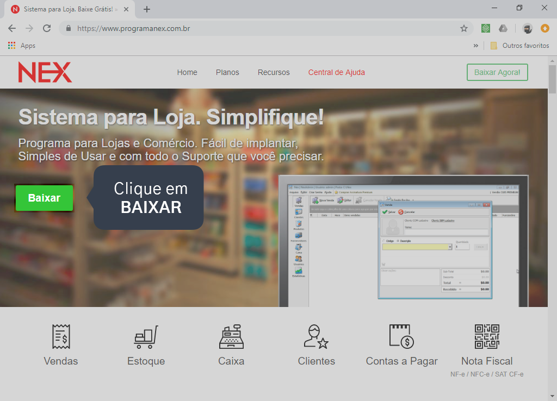Expand the hidden extensions overflow chevron

coord(476,46)
